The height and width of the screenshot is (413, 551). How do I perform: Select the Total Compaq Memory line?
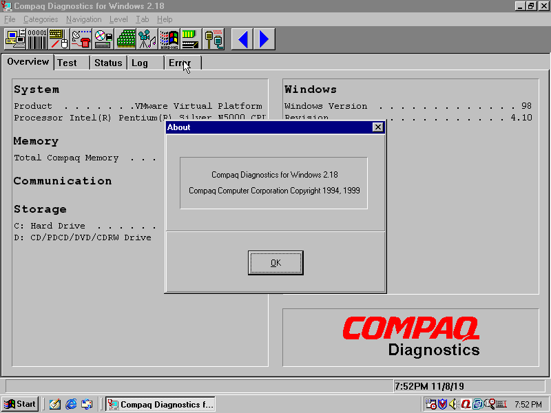tap(85, 158)
